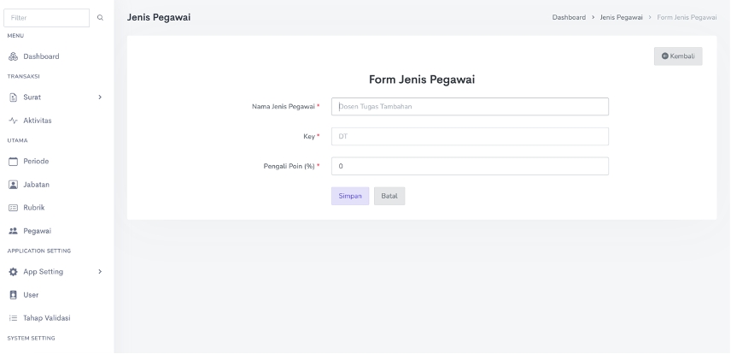This screenshot has width=731, height=354.
Task: Click the Rubrik icon in sidebar
Action: [14, 207]
